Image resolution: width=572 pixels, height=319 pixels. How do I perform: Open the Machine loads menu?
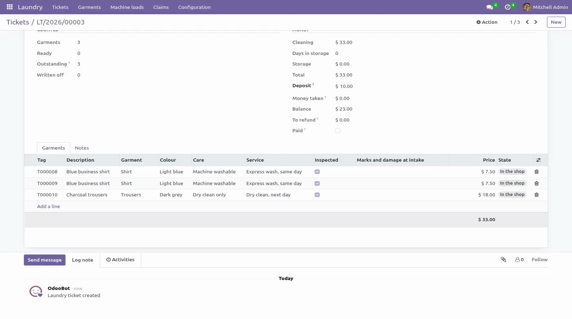(x=127, y=7)
